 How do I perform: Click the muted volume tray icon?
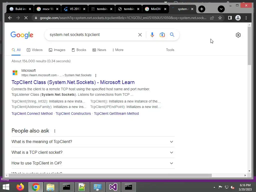coord(232,187)
